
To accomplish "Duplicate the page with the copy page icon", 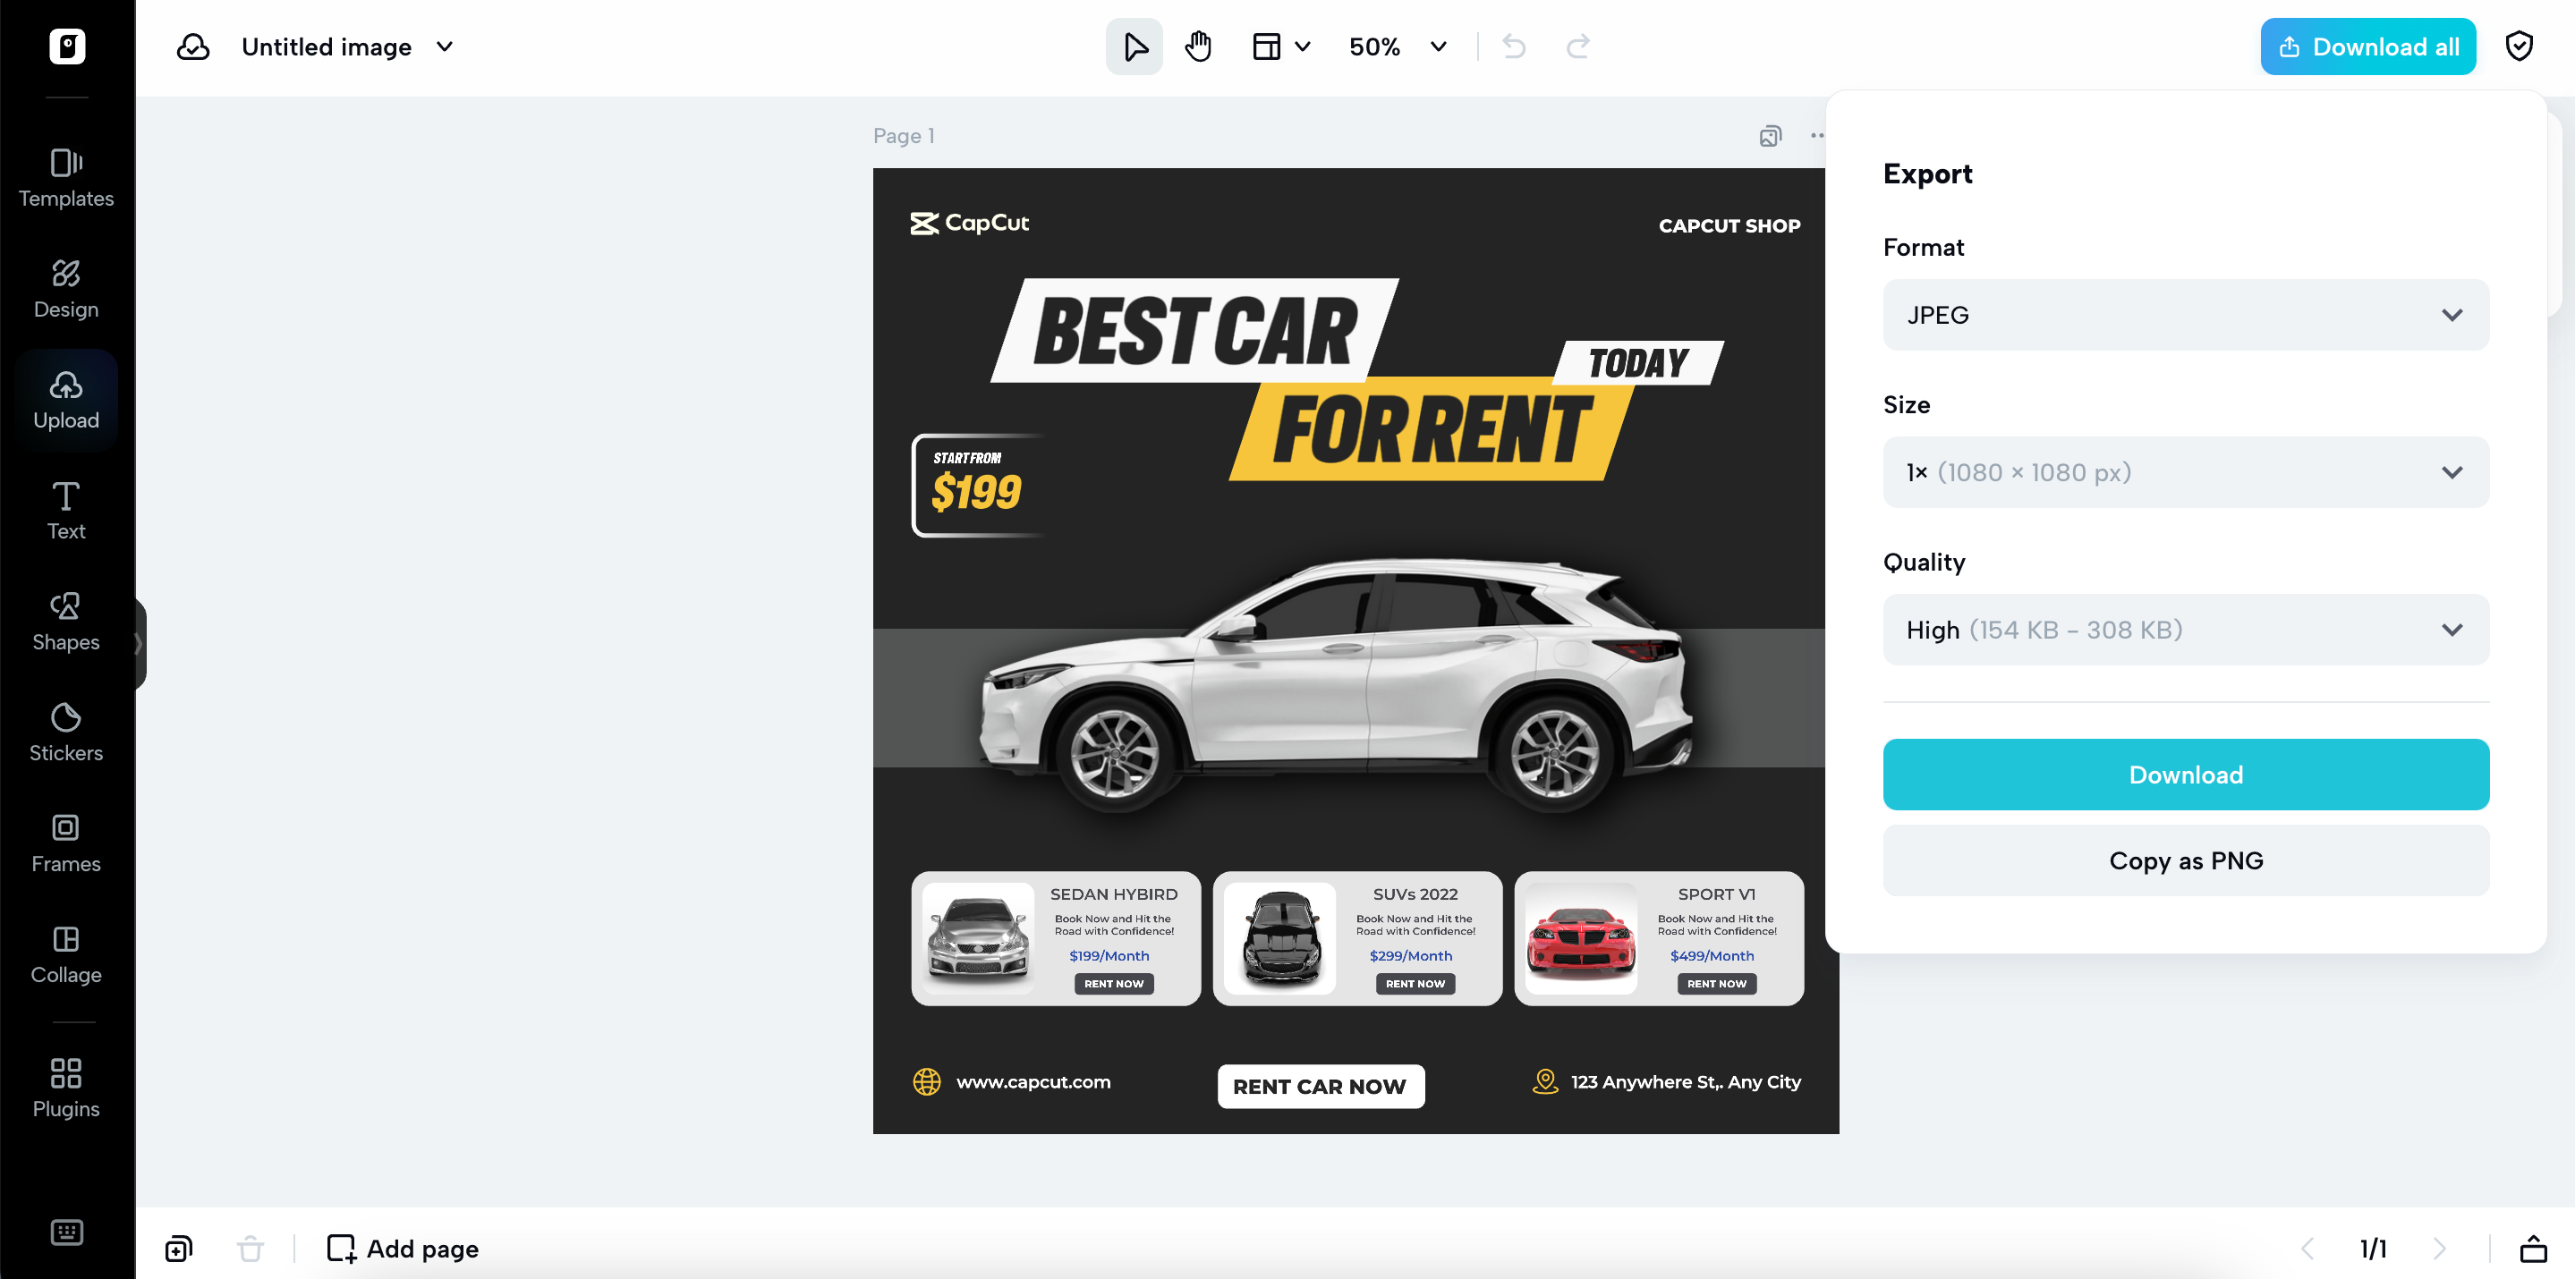I will [x=178, y=1248].
